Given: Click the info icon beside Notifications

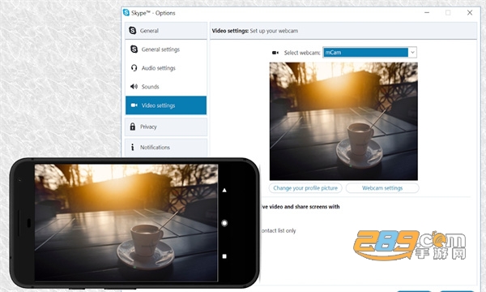Looking at the screenshot, I should click(x=133, y=147).
